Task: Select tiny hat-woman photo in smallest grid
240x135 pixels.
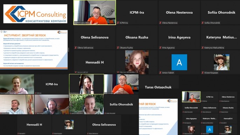Action: coord(228,129)
